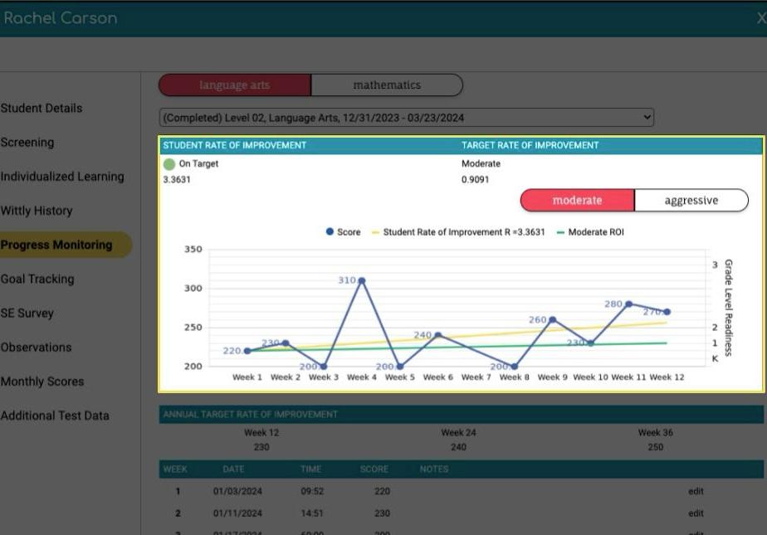
Task: Switch to the mathematics tab
Action: 387,85
